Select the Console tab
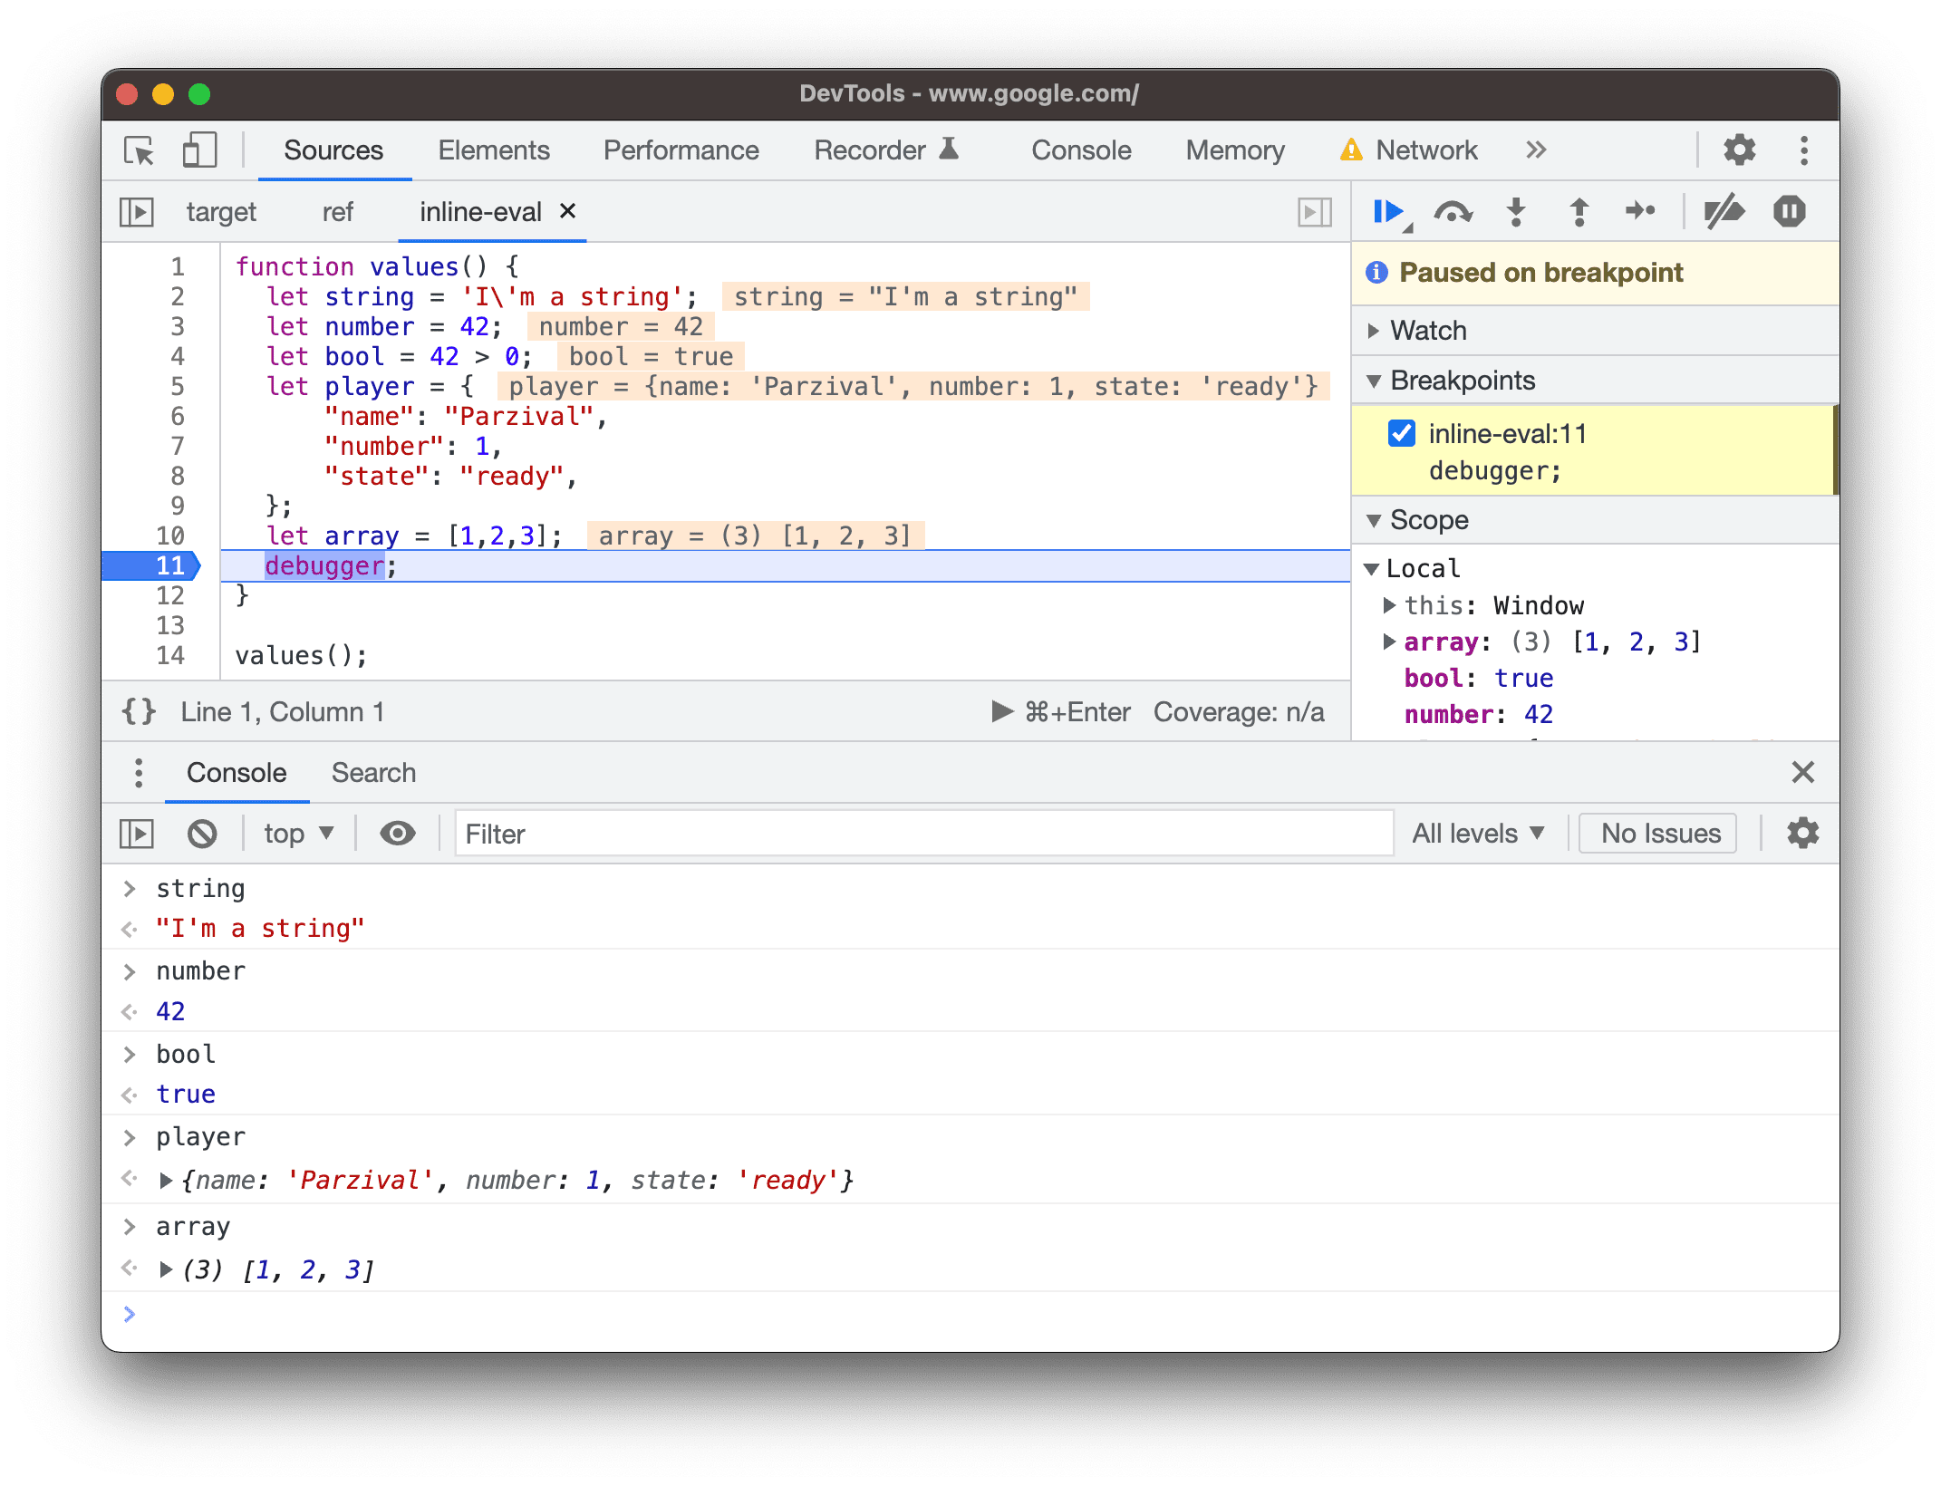The image size is (1941, 1486). (234, 773)
